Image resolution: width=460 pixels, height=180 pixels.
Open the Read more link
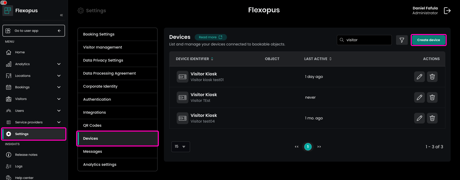(210, 37)
